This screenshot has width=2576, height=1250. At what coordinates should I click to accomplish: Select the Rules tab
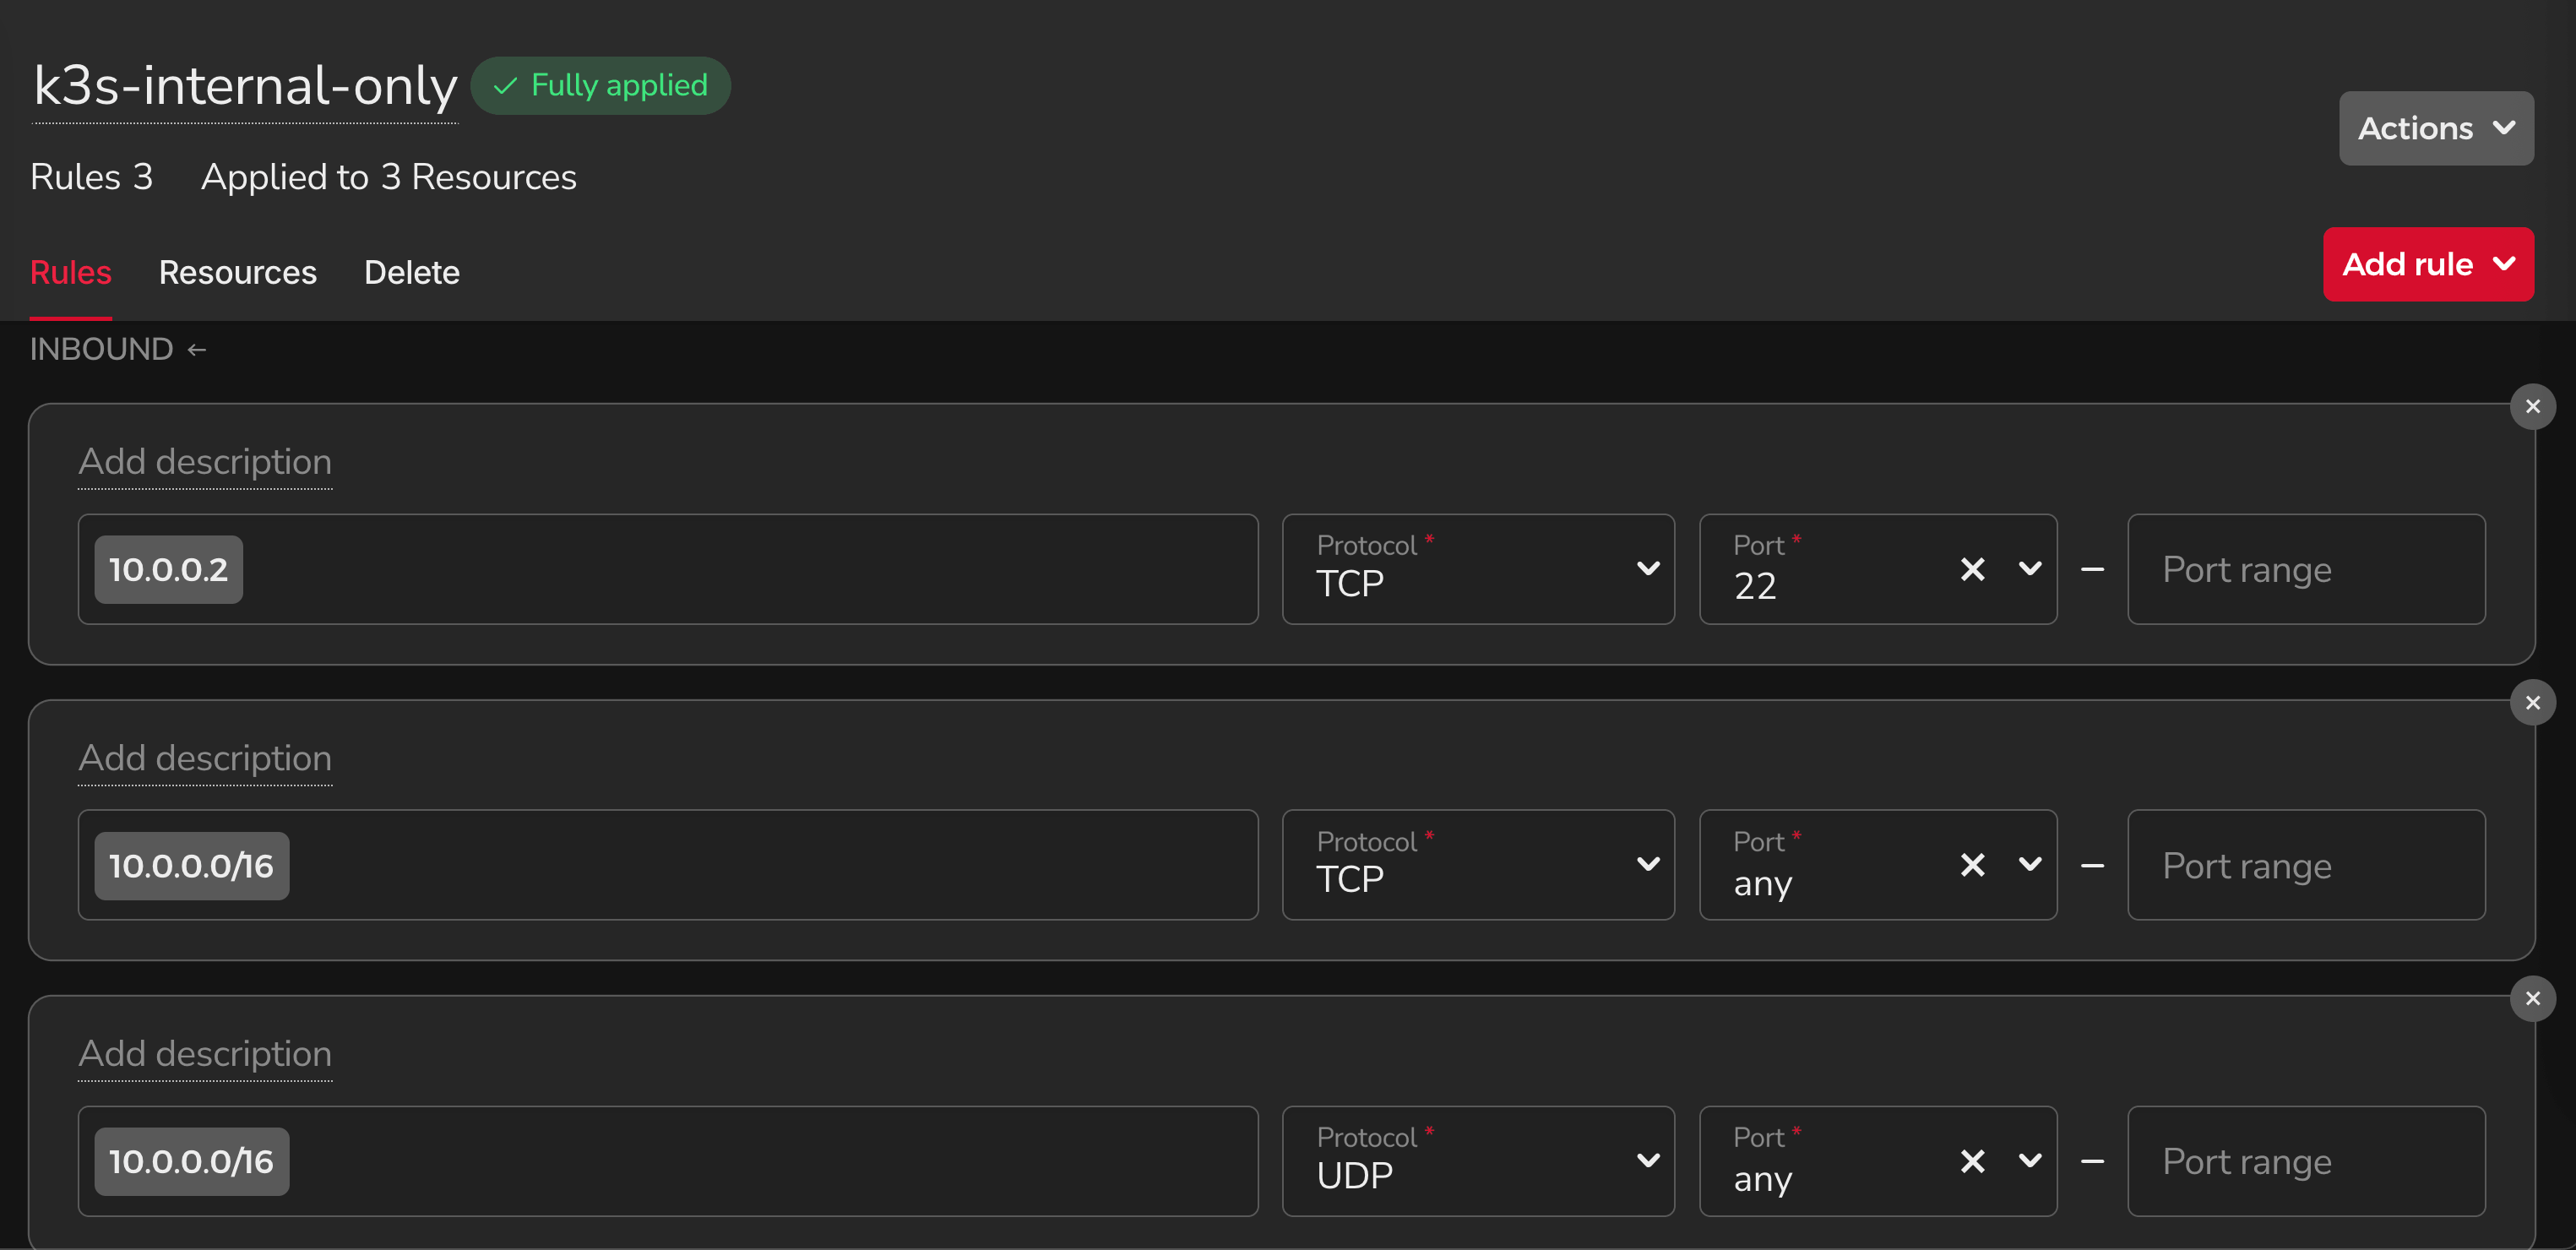tap(71, 273)
